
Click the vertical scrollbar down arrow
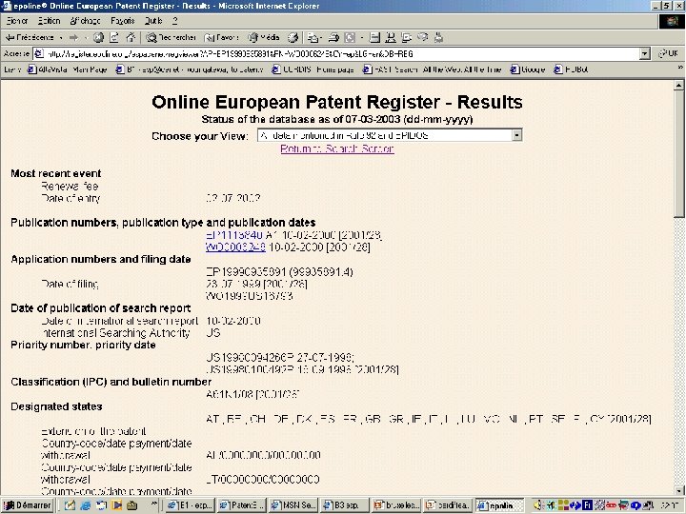tap(678, 490)
